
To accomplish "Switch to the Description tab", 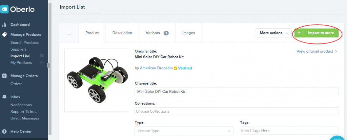I will [122, 33].
